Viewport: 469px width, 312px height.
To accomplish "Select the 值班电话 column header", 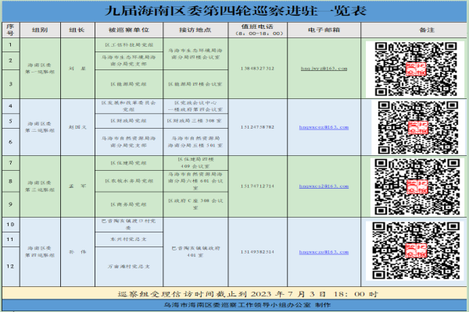I will click(258, 30).
